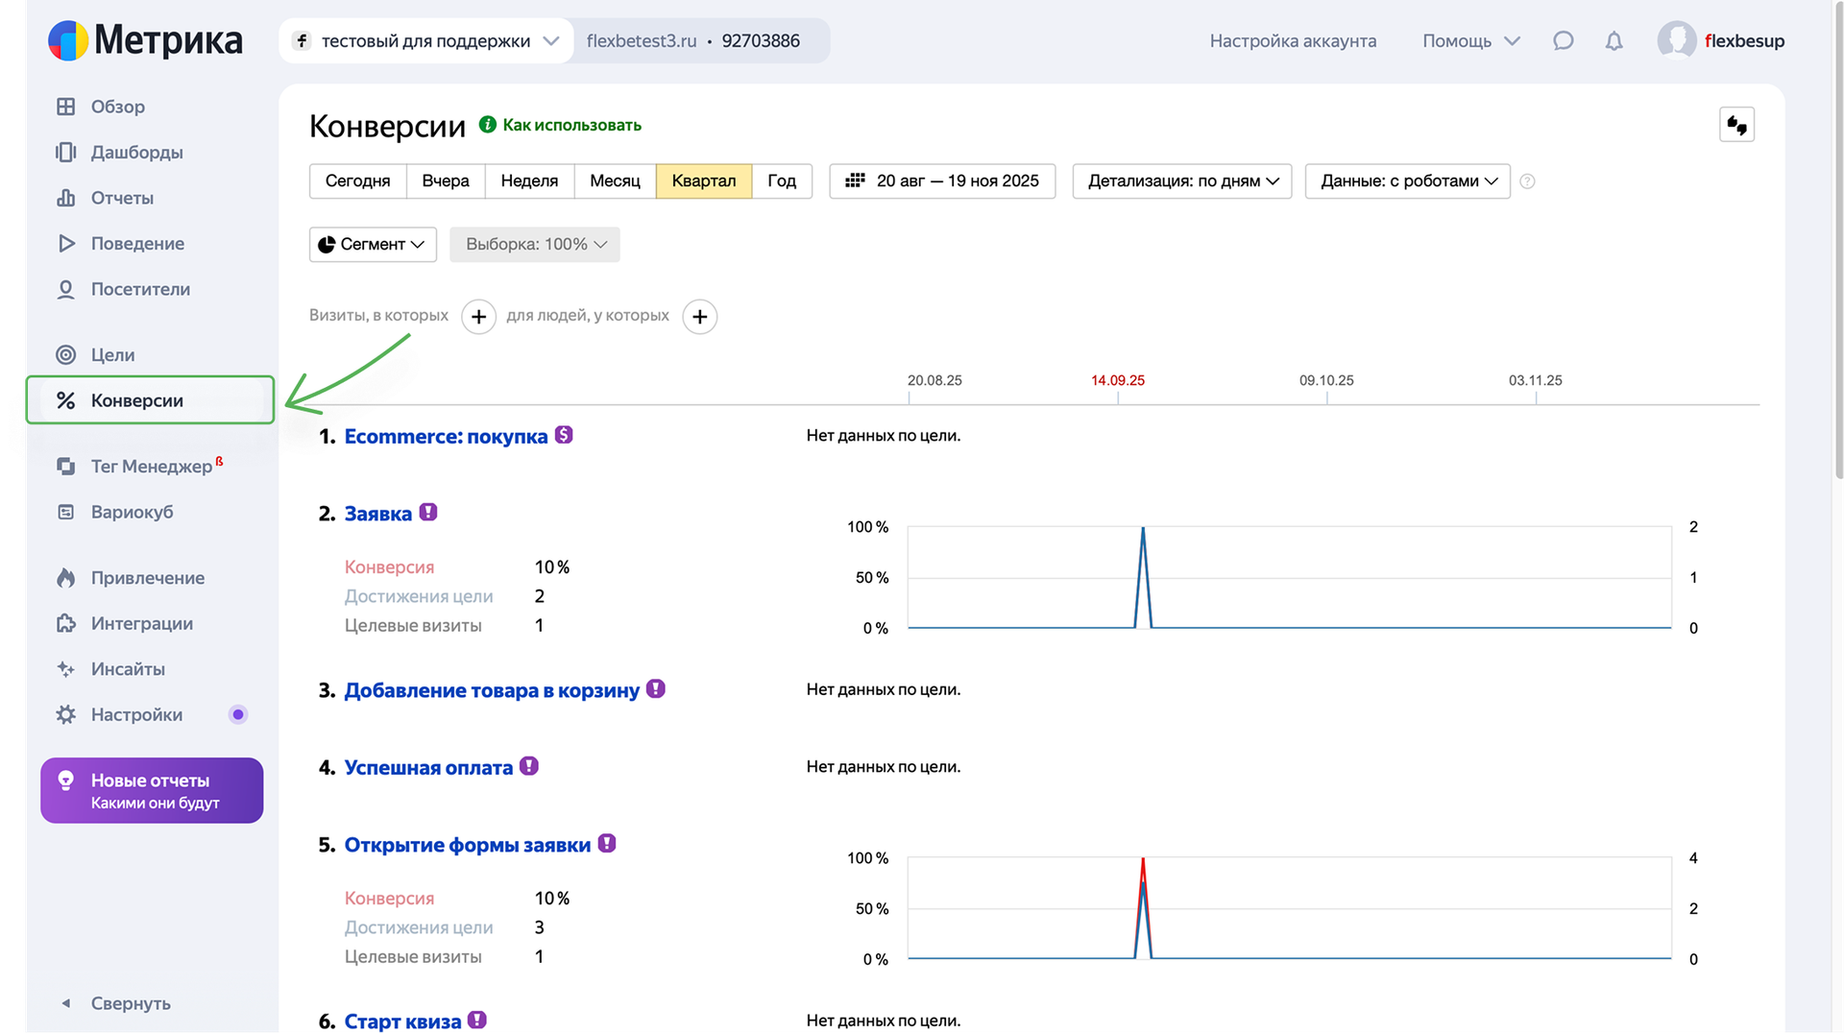The width and height of the screenshot is (1844, 1033).
Task: Expand the Детализация: по дням dropdown
Action: [1182, 181]
